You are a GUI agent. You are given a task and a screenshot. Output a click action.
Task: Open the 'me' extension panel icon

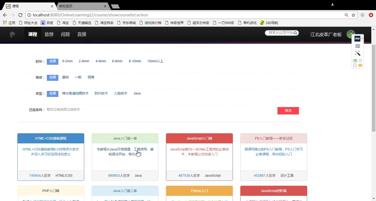[357, 38]
